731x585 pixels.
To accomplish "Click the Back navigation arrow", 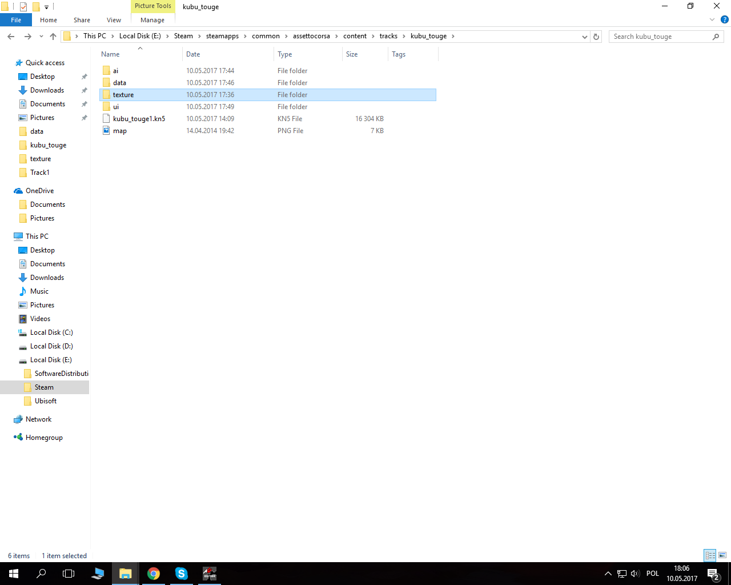I will point(11,36).
